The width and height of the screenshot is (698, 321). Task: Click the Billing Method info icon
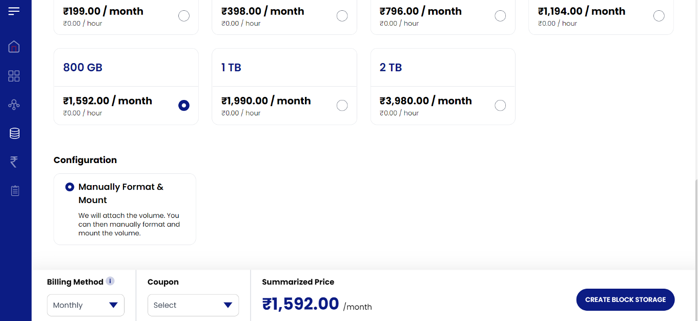click(x=110, y=281)
